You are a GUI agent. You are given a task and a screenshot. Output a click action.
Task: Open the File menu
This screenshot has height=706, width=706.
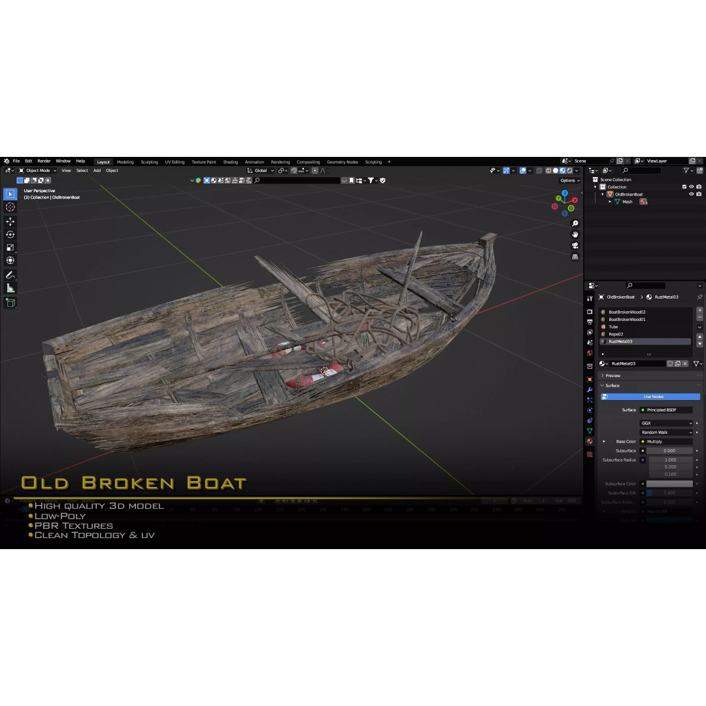click(x=16, y=161)
